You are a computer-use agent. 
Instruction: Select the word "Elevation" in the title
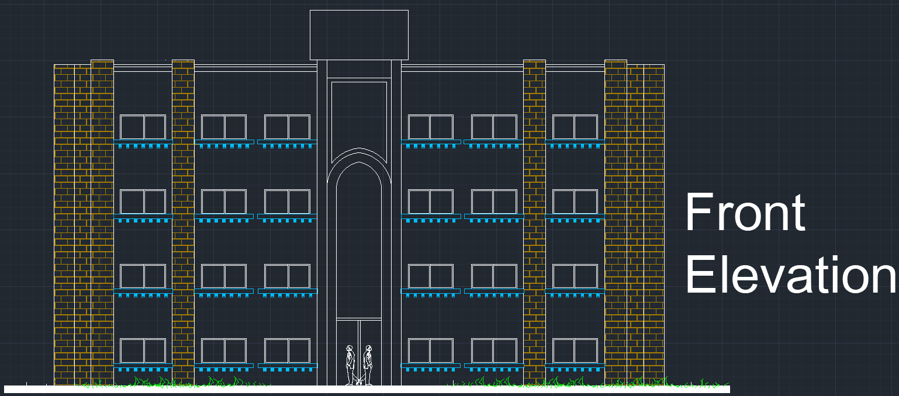coord(790,275)
